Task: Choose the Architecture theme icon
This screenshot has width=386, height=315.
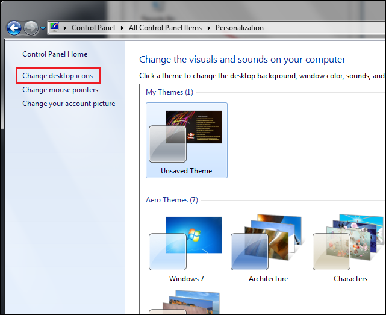Action: point(268,246)
